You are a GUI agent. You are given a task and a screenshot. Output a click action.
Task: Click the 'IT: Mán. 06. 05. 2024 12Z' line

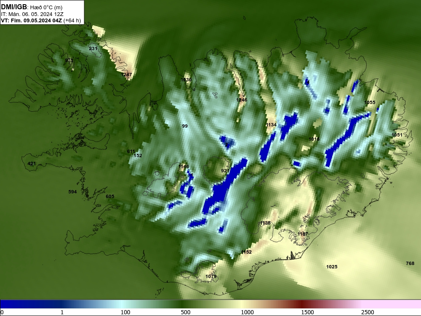click(x=32, y=14)
